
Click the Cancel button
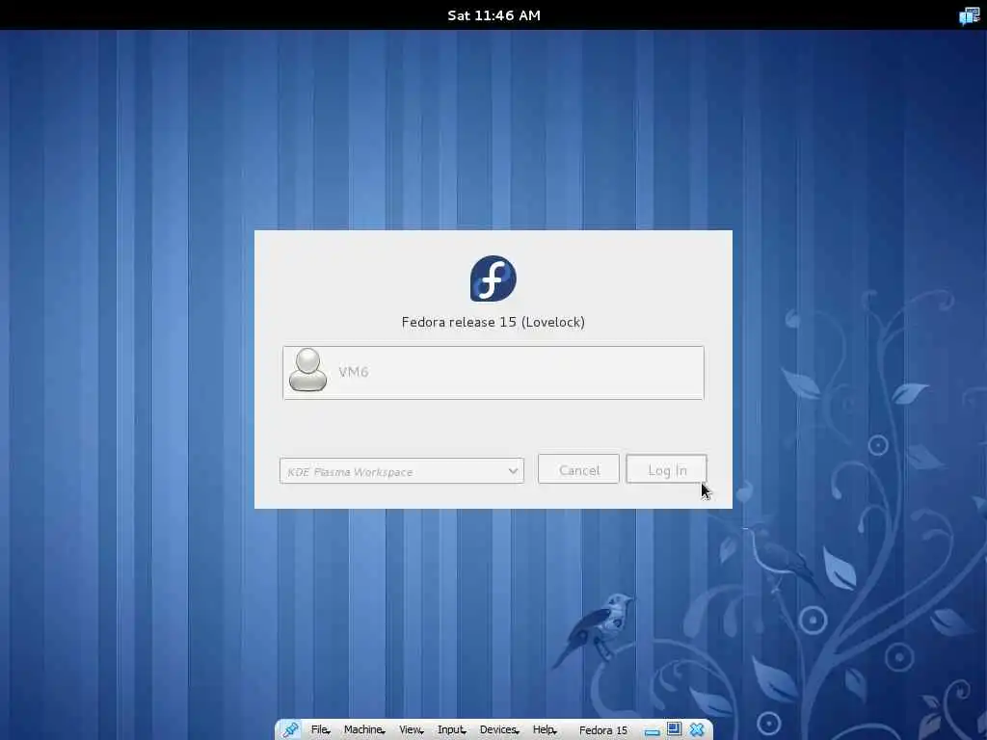point(578,469)
